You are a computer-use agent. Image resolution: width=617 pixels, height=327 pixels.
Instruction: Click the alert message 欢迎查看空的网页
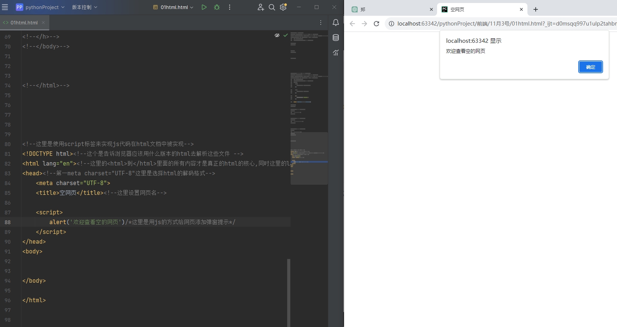click(x=466, y=51)
